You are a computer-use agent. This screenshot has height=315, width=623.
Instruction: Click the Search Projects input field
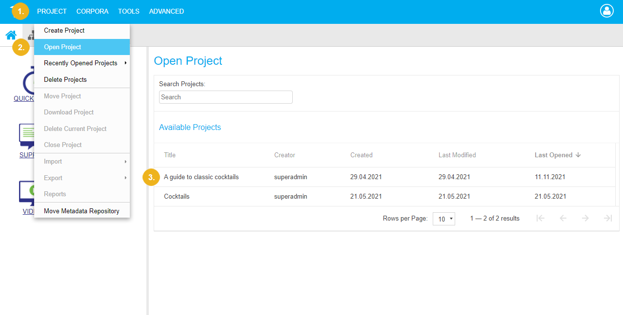pos(225,97)
